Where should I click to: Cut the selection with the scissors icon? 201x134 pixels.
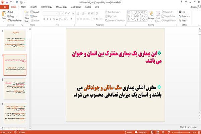[x=8, y=12]
